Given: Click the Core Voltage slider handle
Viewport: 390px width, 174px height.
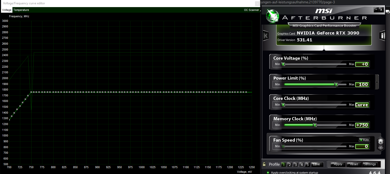Looking at the screenshot, I should (283, 64).
